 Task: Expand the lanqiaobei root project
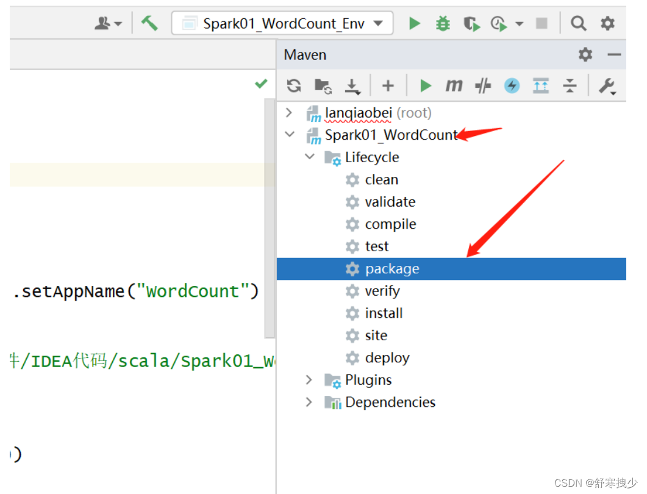click(289, 112)
